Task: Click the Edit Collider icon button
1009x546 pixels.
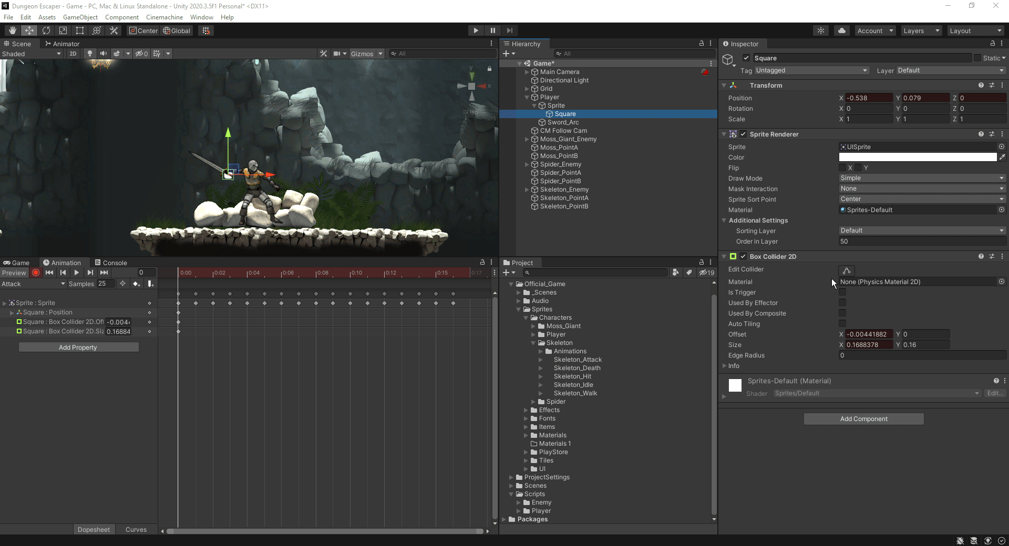Action: (847, 270)
